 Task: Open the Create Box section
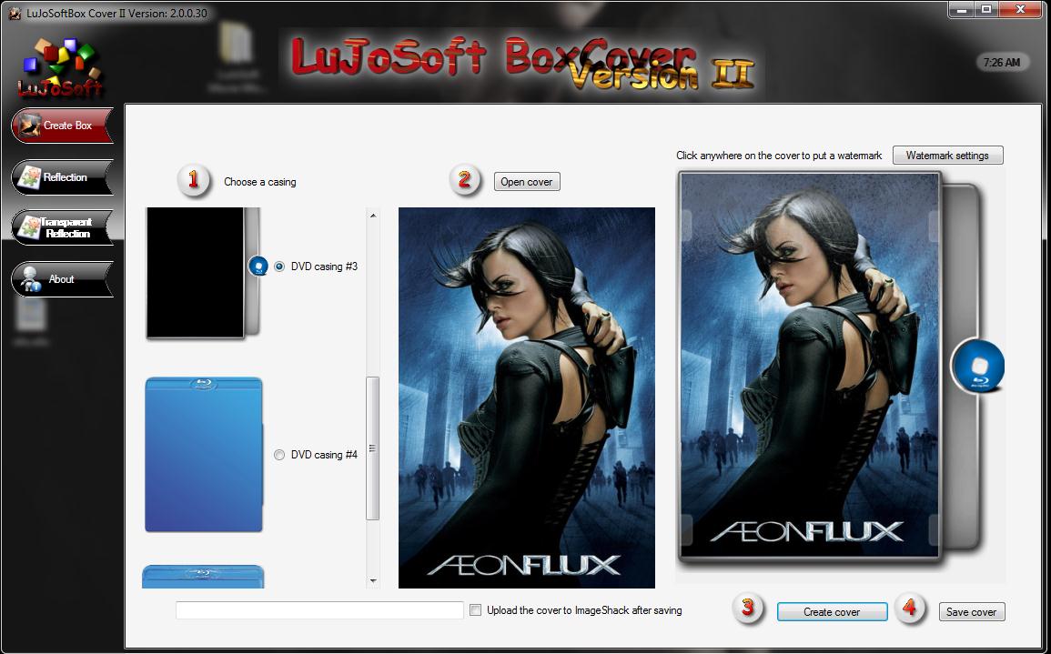tap(63, 126)
